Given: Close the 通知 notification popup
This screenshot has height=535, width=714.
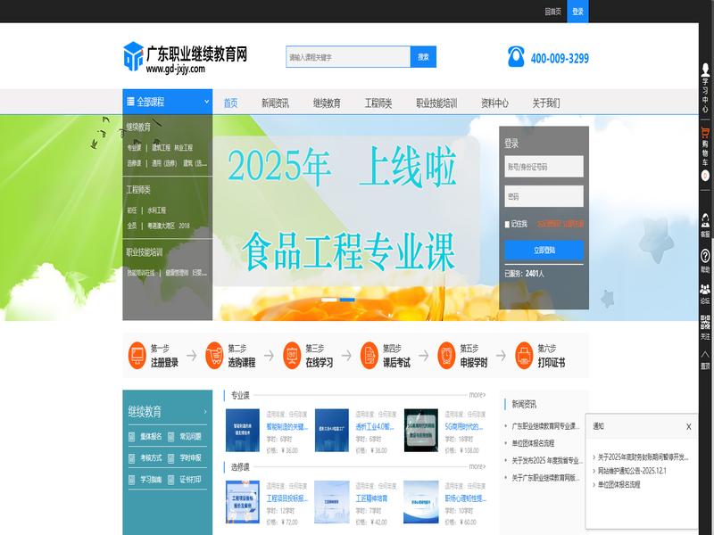Looking at the screenshot, I should (x=688, y=426).
